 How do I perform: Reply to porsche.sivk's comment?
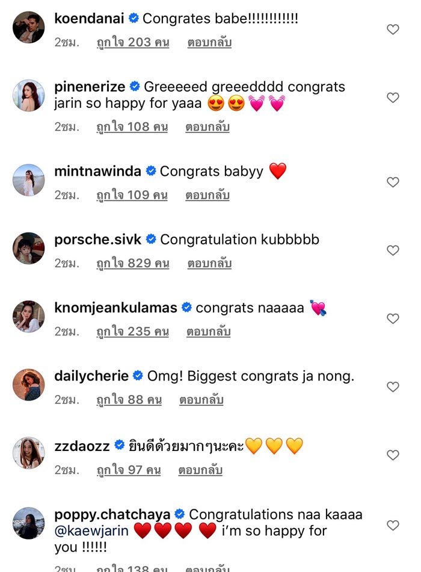coord(209,264)
